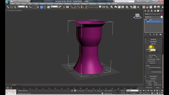Click the Bind to Space Warp icon
Viewport: 169px width, 95px height.
(x=15, y=7)
